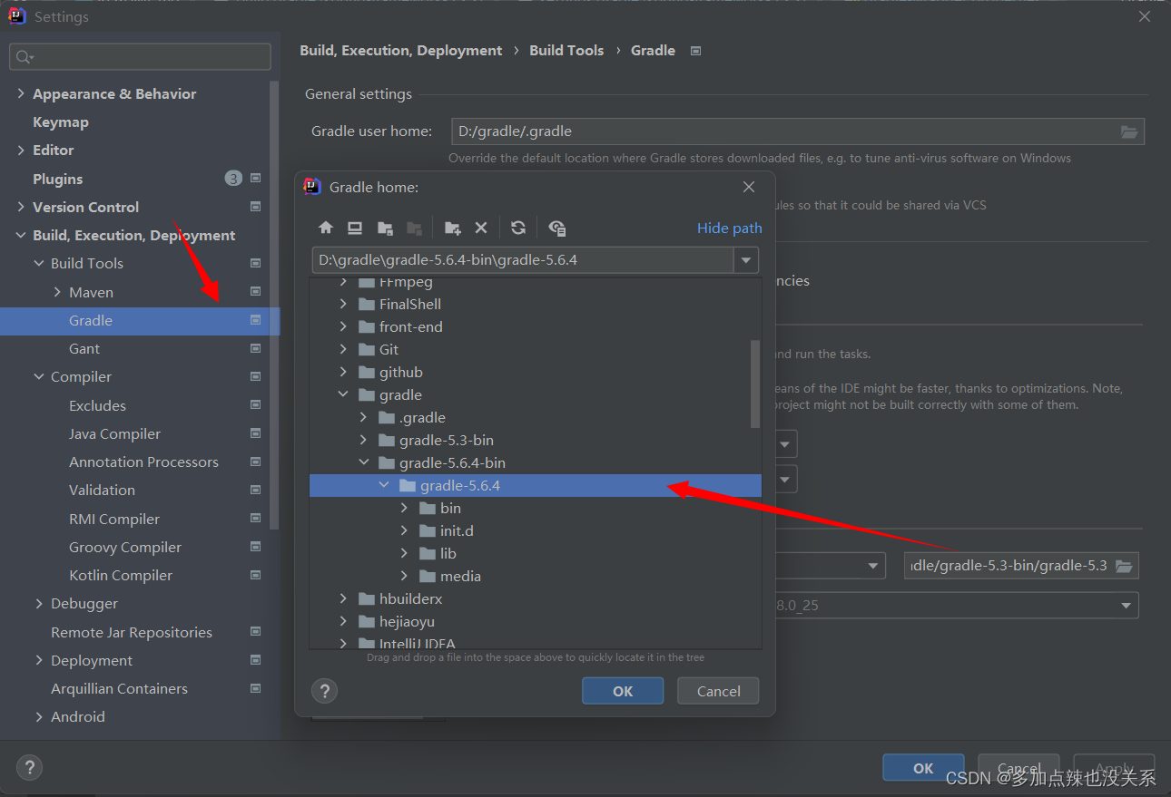Click project settings icon on Java Compiler row
Image resolution: width=1171 pixels, height=797 pixels.
coord(255,433)
